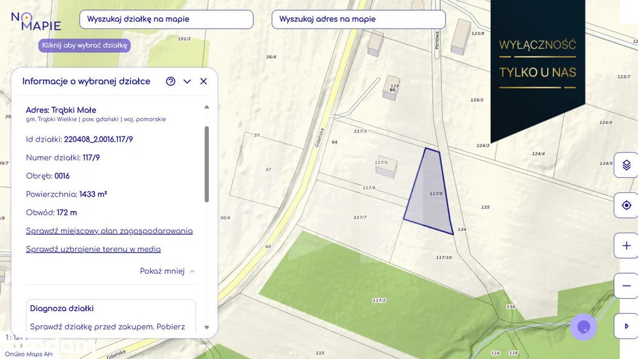Click the 'Wyszukaj adres na mapie' field
Image resolution: width=638 pixels, height=359 pixels.
click(x=358, y=19)
